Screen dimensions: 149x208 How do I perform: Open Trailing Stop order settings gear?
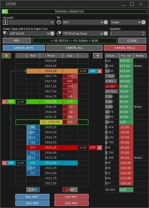click(x=106, y=33)
